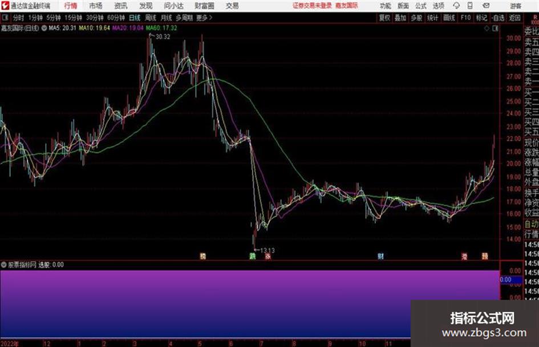This screenshot has height=347, width=539.
Task: Click the MA60: 17.32 indicator value
Action: [x=161, y=28]
